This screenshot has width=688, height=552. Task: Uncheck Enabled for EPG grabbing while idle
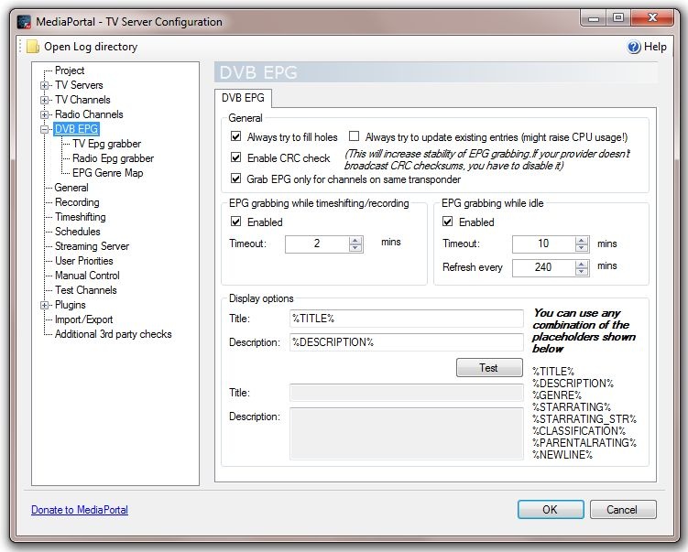coord(448,222)
